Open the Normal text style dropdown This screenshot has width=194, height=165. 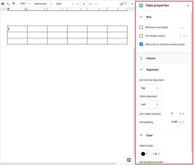(43, 4)
